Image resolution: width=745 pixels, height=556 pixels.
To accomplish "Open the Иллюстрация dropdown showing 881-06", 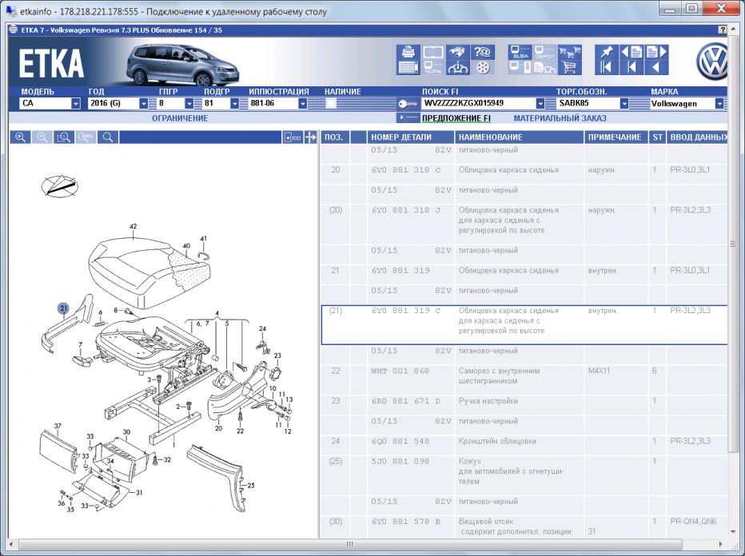I will [278, 103].
